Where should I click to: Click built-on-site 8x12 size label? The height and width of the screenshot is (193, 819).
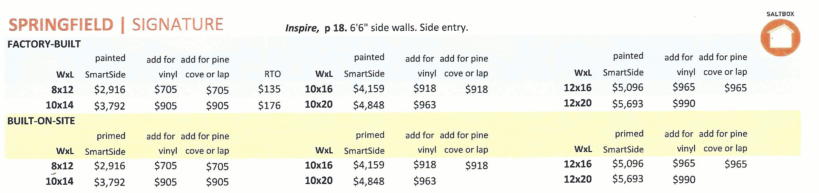tap(62, 166)
